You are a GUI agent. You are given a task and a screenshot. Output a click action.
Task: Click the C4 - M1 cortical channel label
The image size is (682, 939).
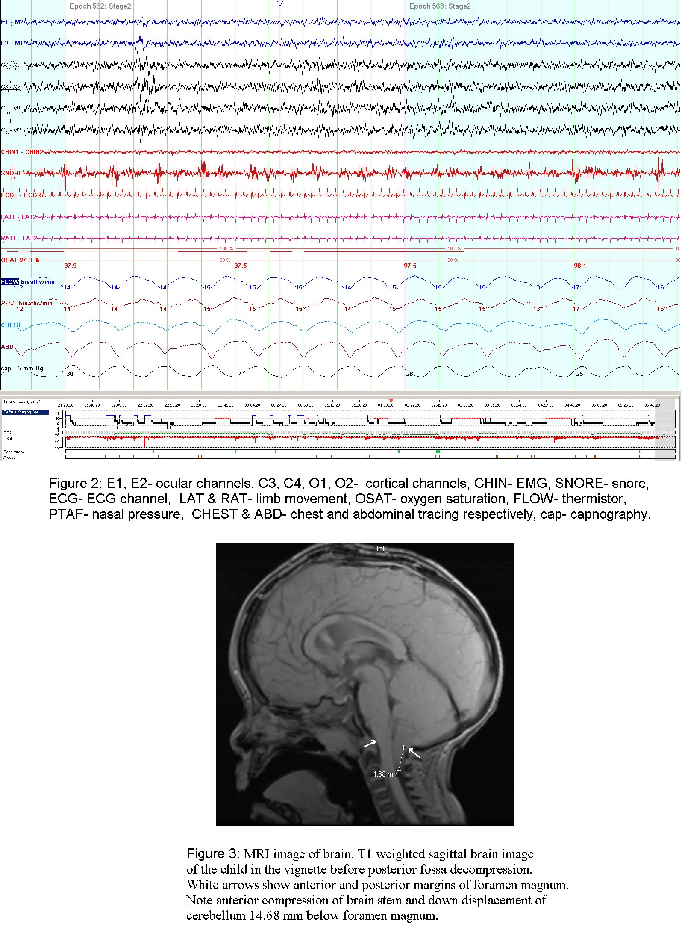click(10, 65)
